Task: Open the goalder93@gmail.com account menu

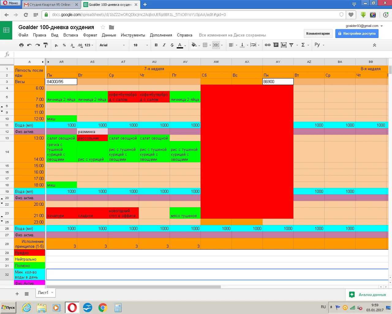Action: [x=364, y=26]
